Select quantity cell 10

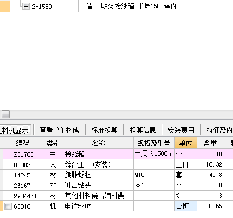click(x=211, y=154)
